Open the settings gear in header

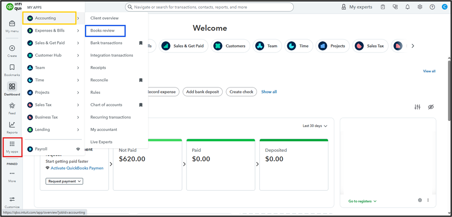(420, 7)
